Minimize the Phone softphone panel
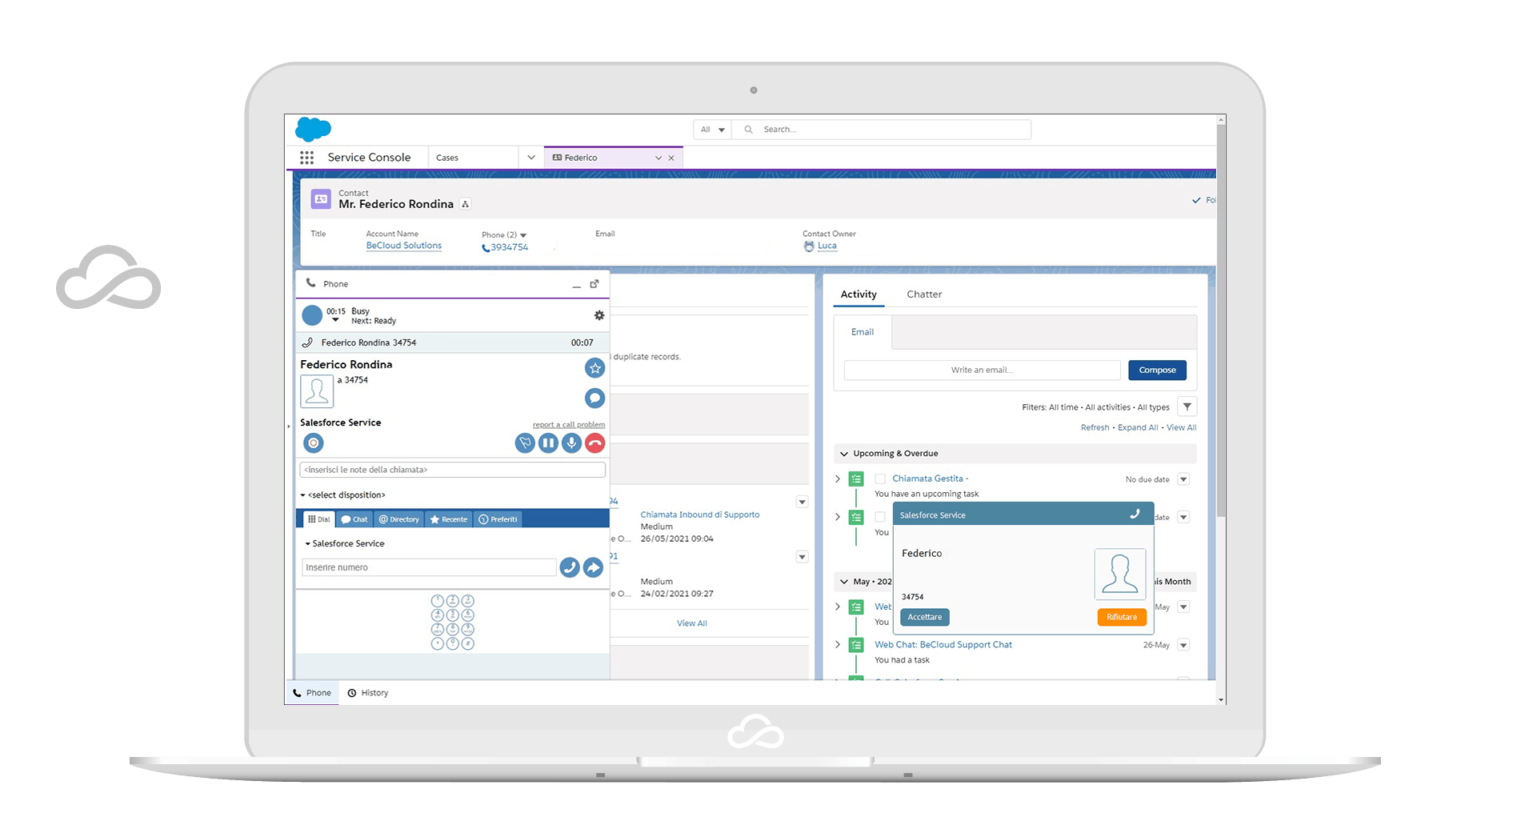1537x821 pixels. [x=576, y=286]
